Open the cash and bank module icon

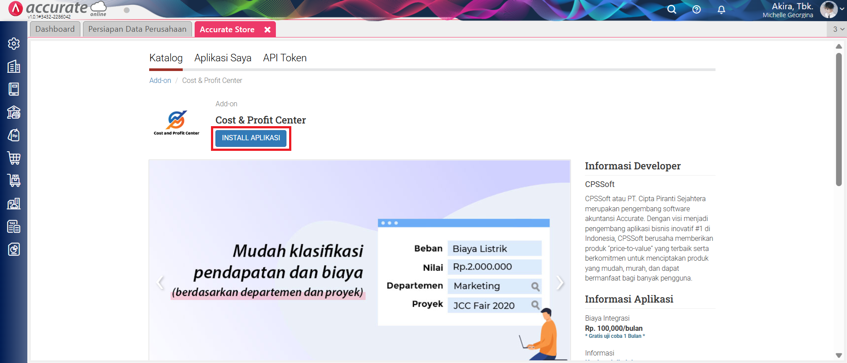pyautogui.click(x=14, y=112)
